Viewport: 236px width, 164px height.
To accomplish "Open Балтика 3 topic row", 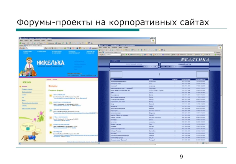I will pos(159,133).
